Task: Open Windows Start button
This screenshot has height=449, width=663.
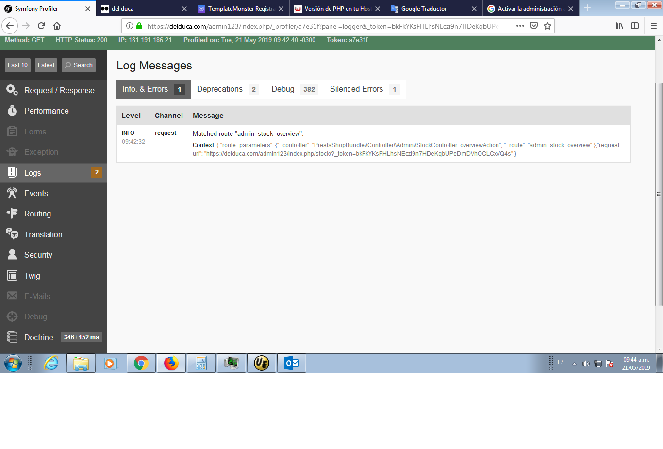Action: tap(13, 363)
